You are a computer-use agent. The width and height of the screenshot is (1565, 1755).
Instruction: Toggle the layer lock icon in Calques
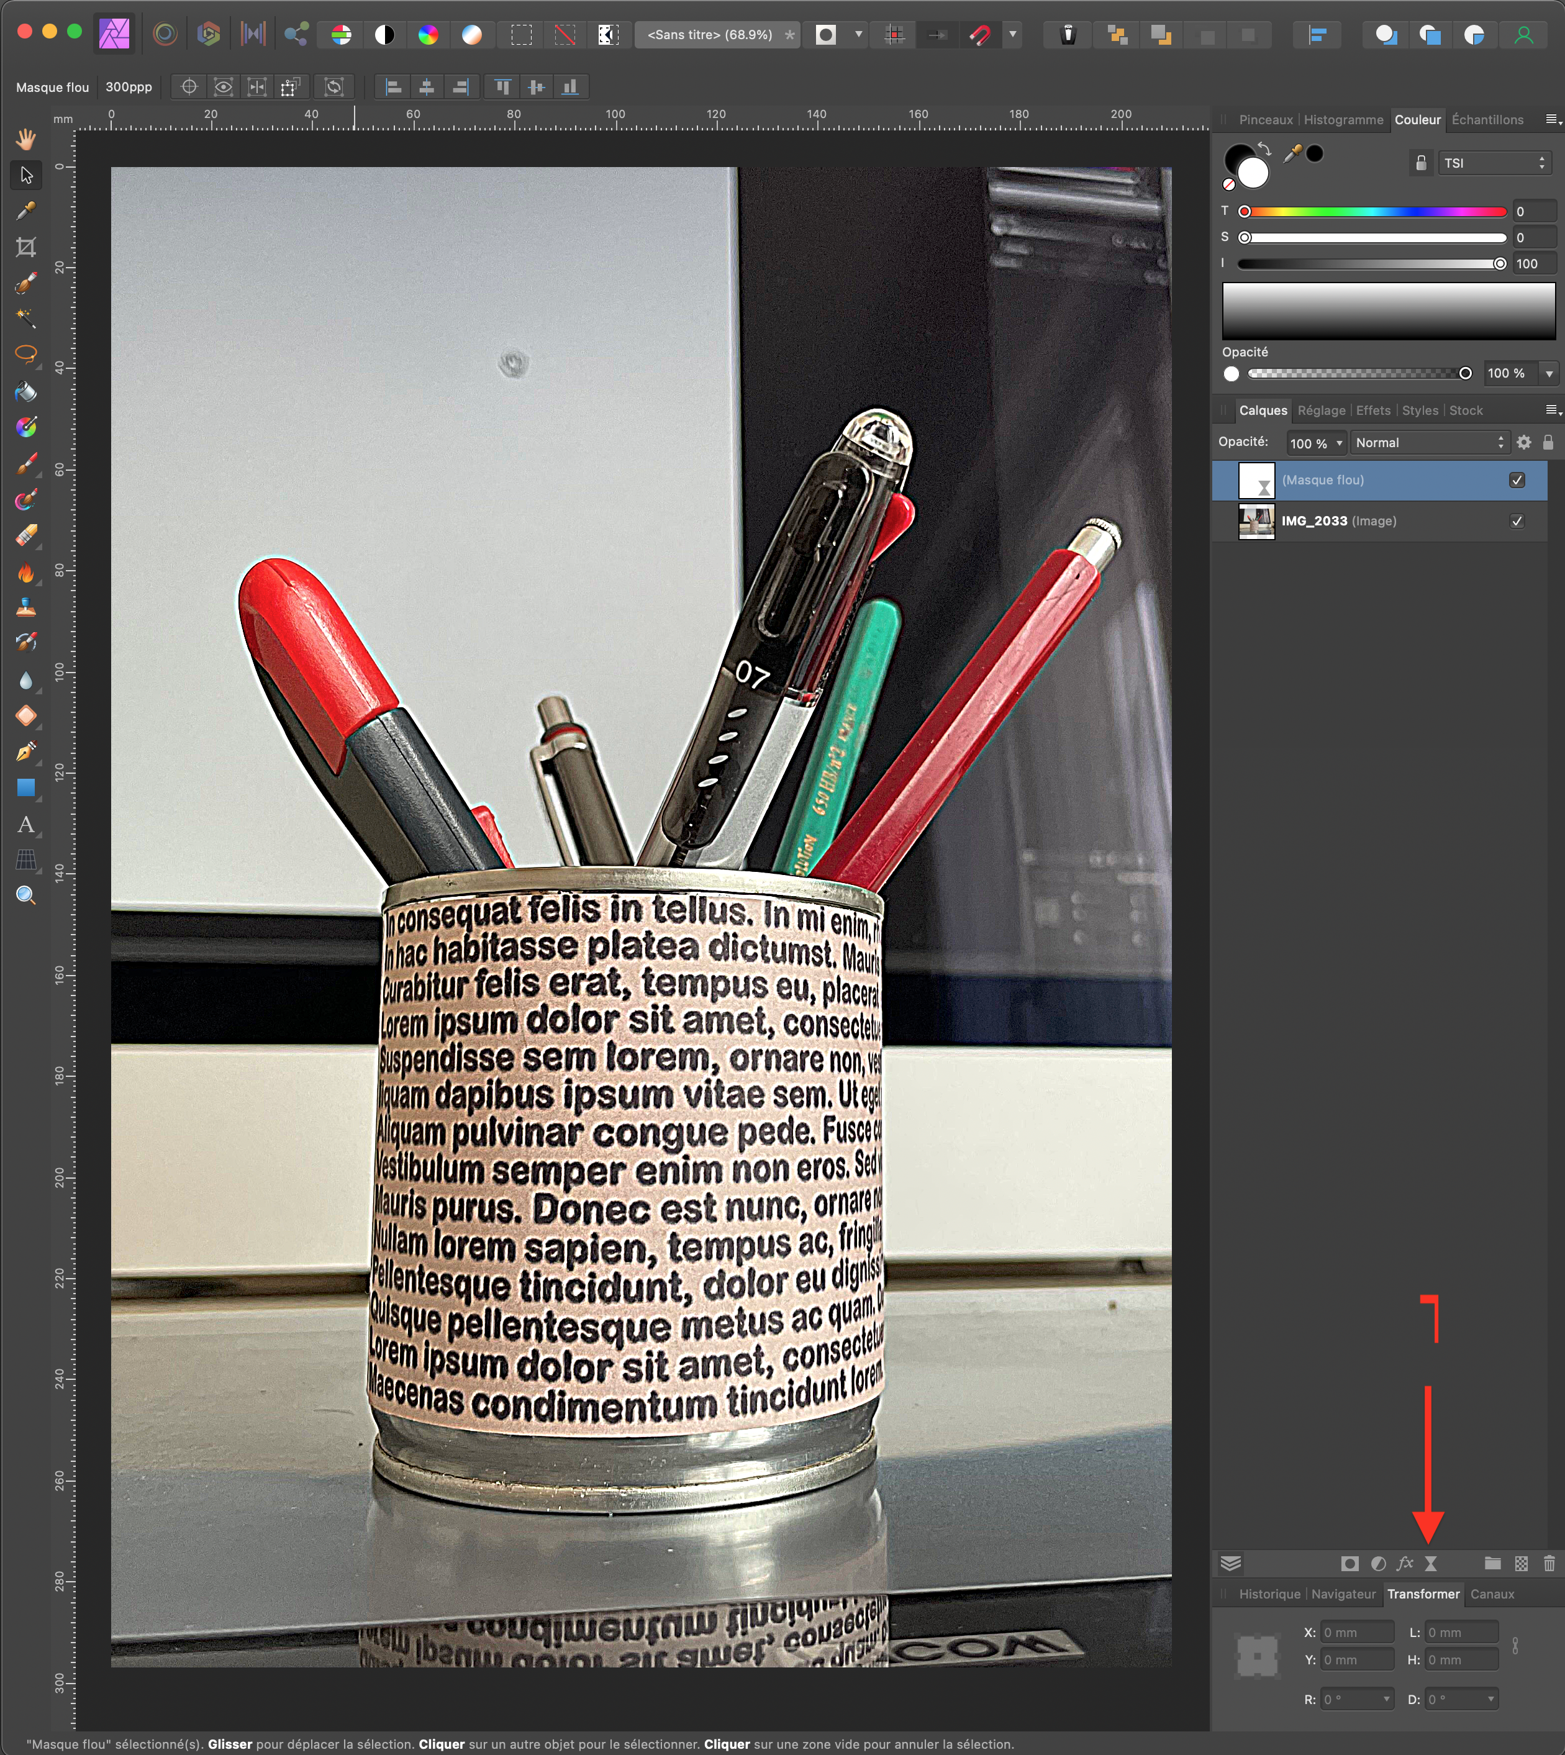1548,443
